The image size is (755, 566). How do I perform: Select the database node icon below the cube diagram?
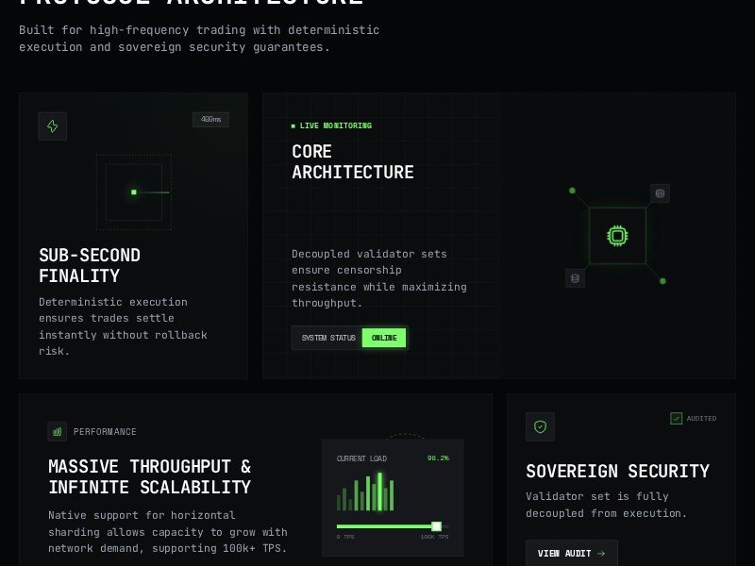[x=574, y=278]
